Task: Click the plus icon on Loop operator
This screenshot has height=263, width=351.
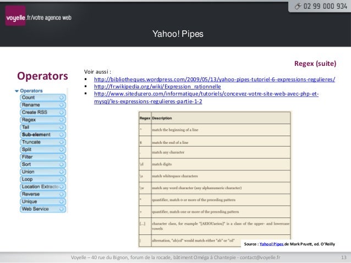Action: click(x=62, y=179)
